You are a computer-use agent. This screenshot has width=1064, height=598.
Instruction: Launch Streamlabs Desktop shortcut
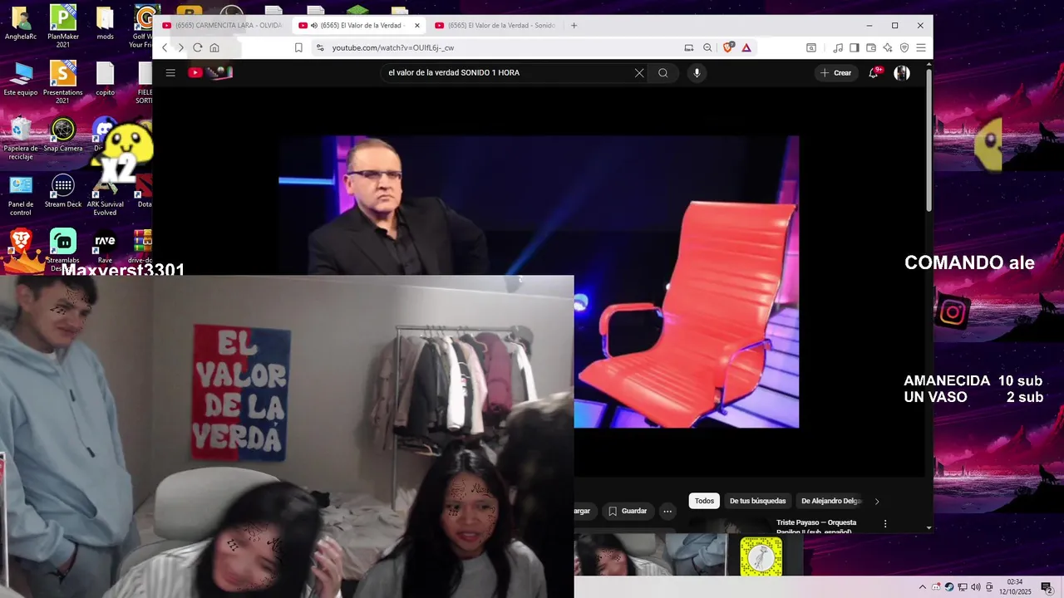(63, 250)
